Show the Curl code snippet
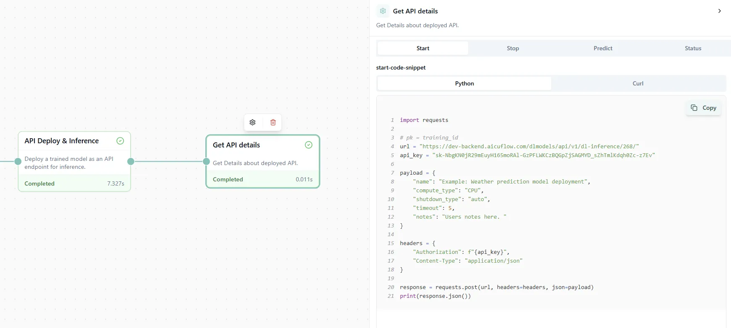Viewport: 731px width, 328px height. (638, 83)
